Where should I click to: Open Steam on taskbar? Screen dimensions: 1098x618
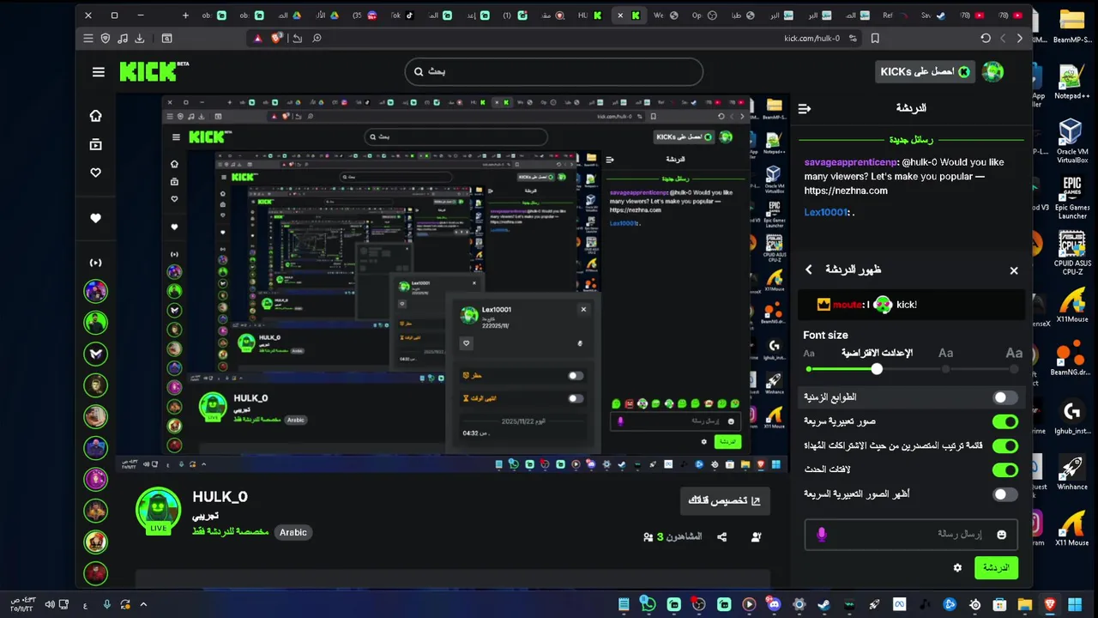click(x=823, y=605)
